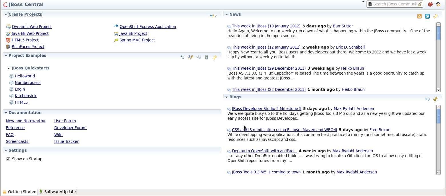Collapse the Settings section
This screenshot has height=196, width=446.
tap(6, 150)
